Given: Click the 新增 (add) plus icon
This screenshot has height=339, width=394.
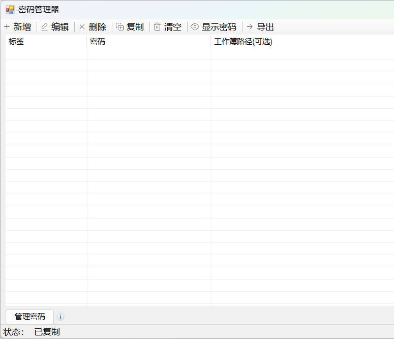Looking at the screenshot, I should pyautogui.click(x=7, y=27).
